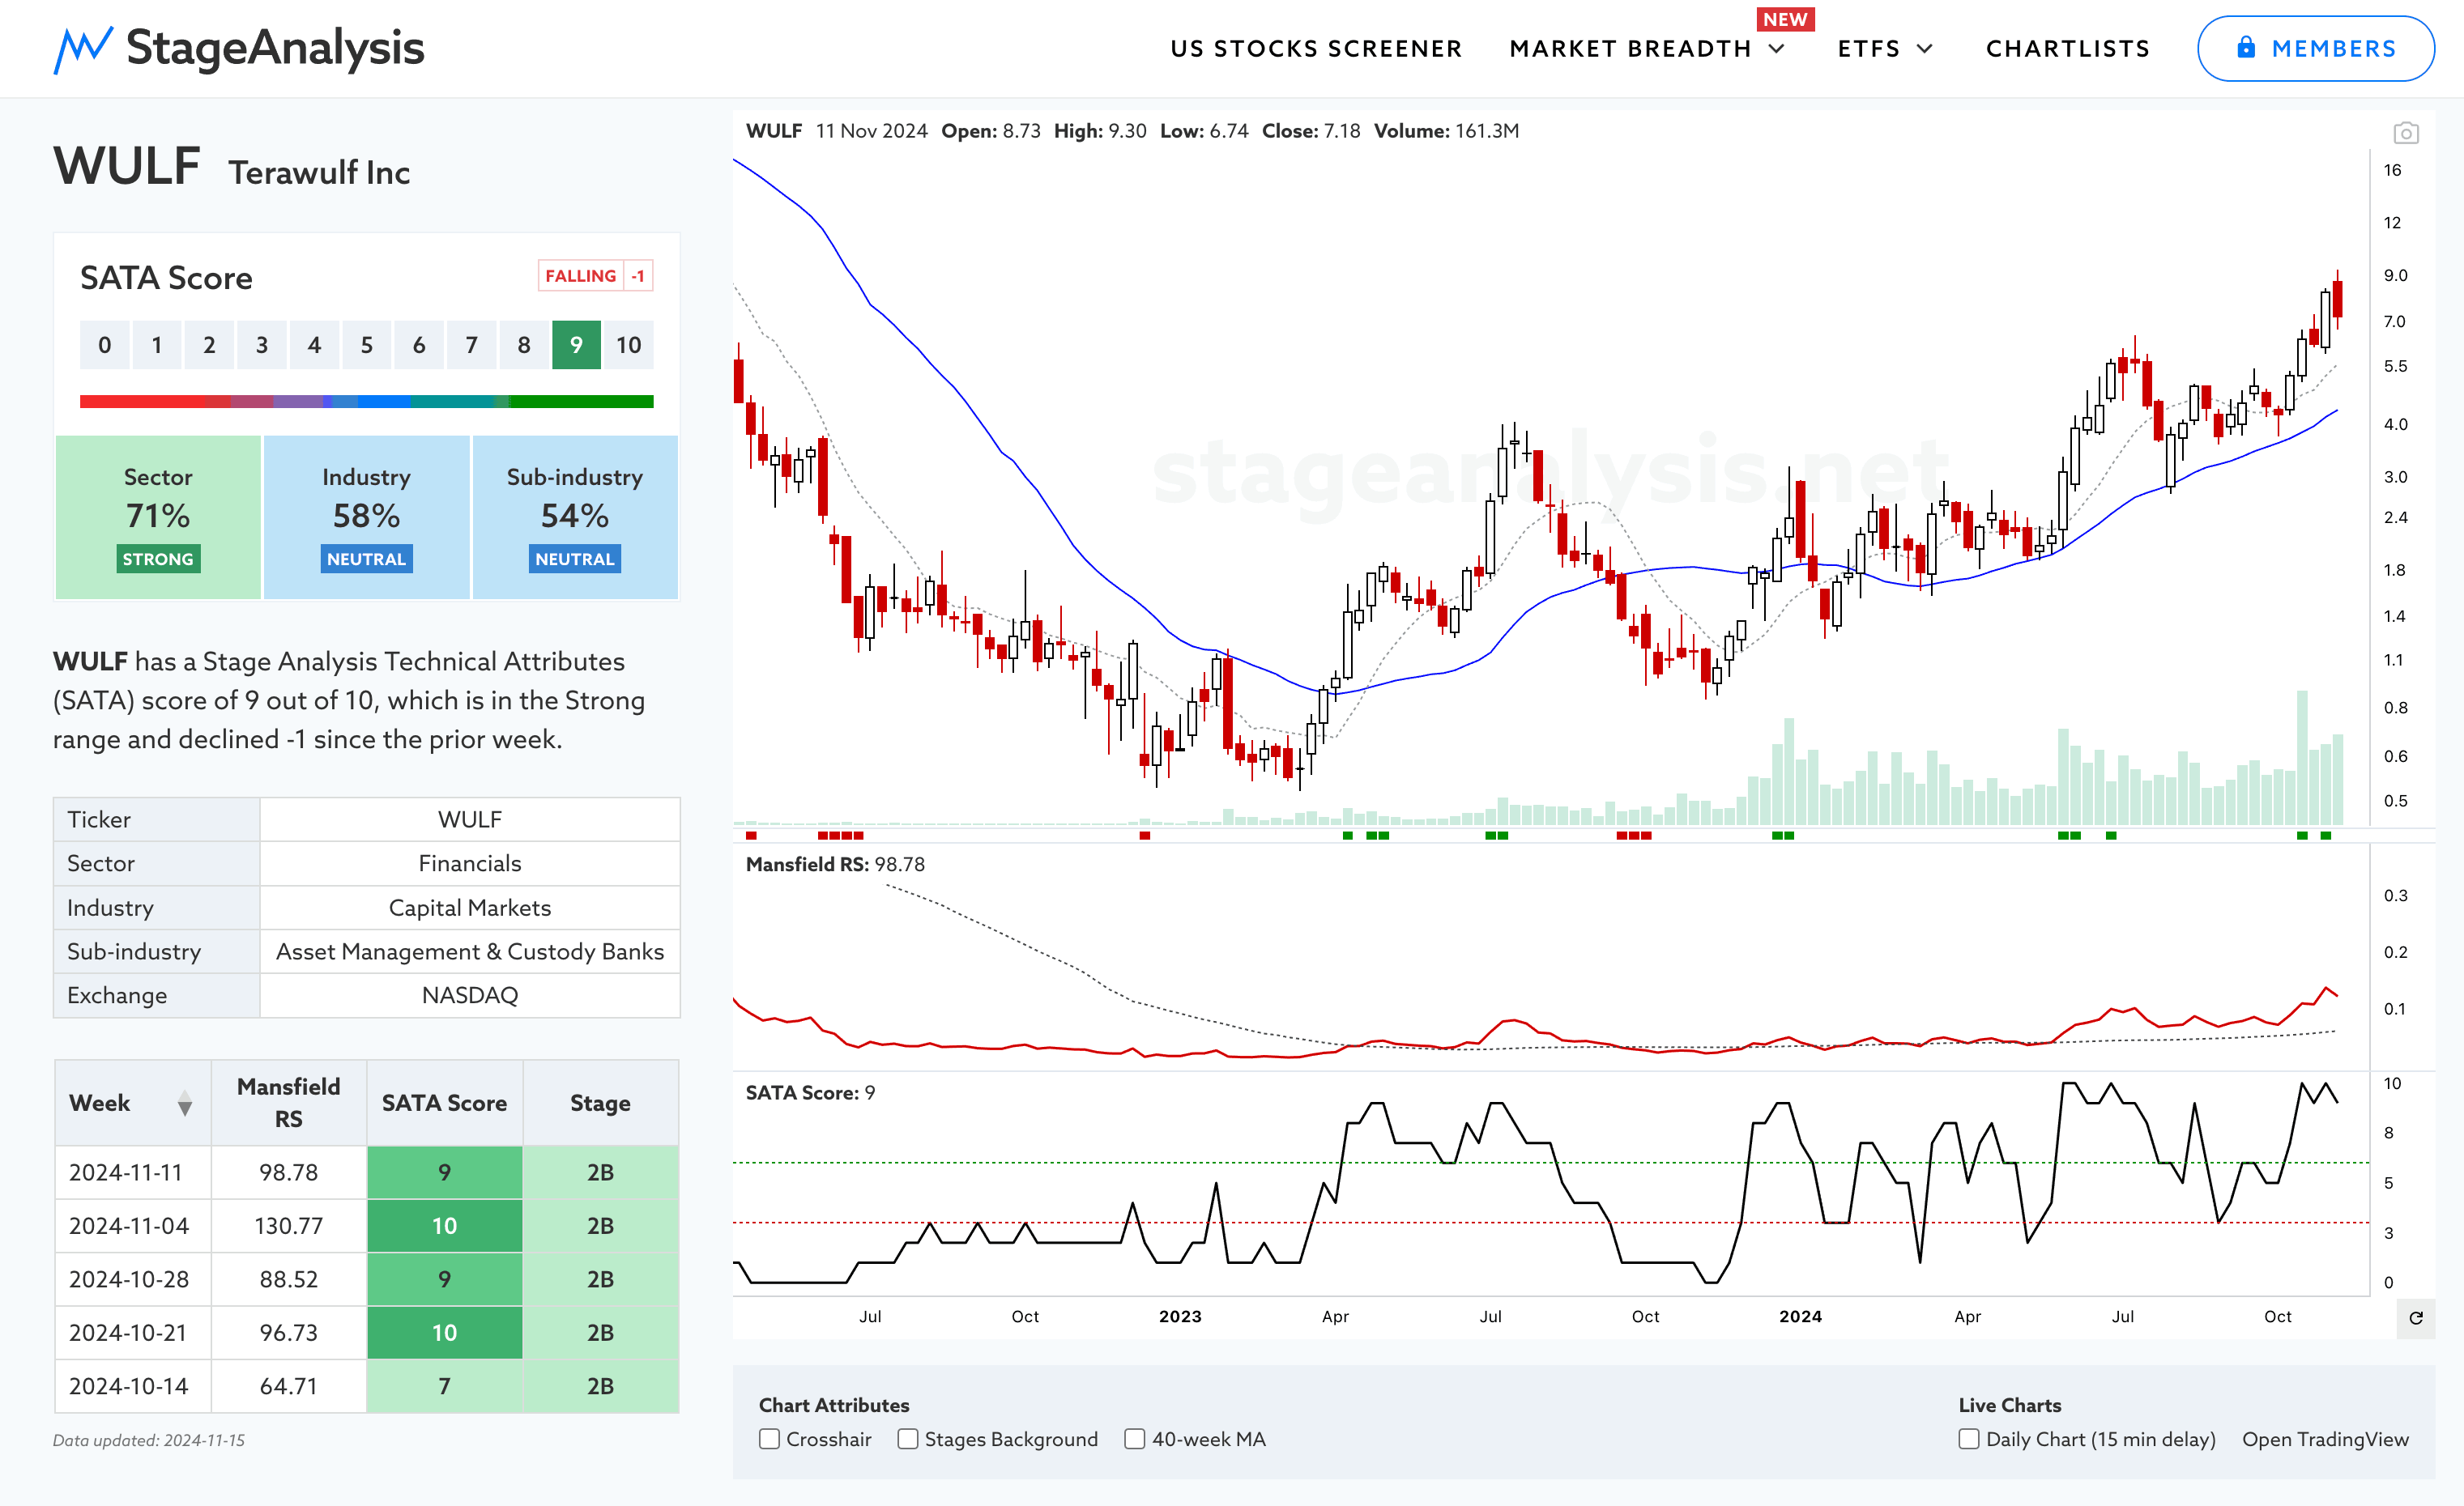Viewport: 2464px width, 1506px height.
Task: Toggle the 40-week MA checkbox
Action: [x=1134, y=1439]
